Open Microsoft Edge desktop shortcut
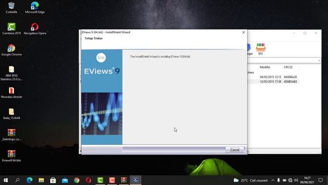Screen dimensions: 328x185 tap(35, 8)
